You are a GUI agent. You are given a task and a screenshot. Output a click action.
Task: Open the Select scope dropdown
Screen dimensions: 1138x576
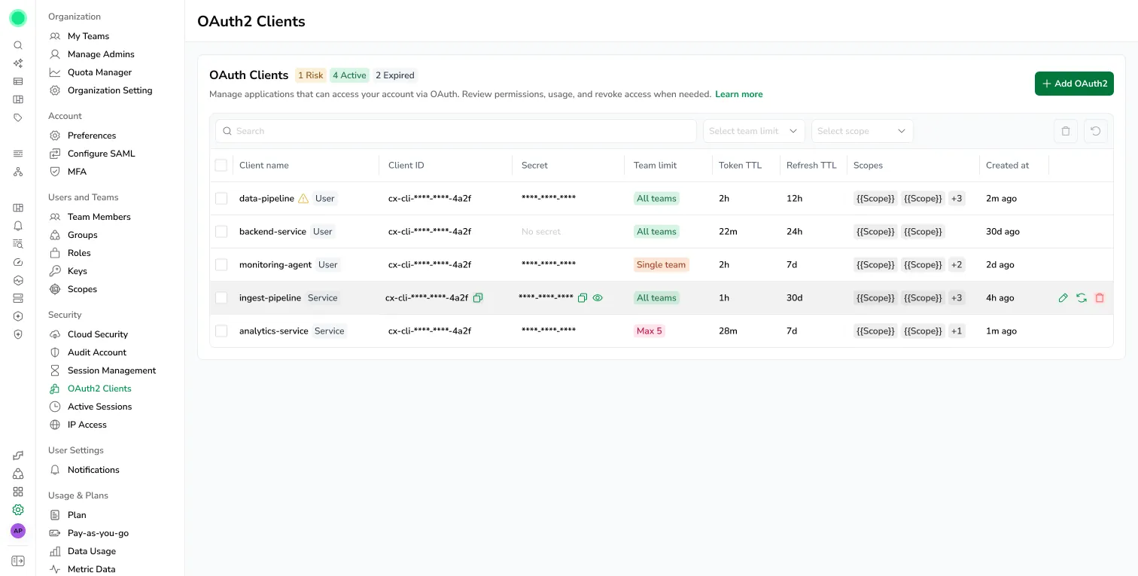coord(863,131)
